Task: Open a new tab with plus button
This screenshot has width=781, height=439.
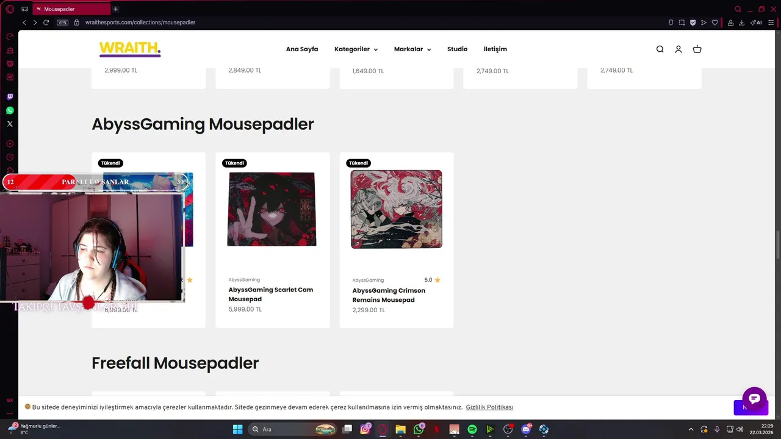Action: pyautogui.click(x=115, y=9)
